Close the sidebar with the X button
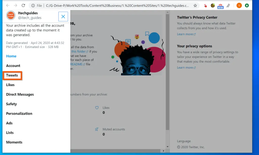The width and height of the screenshot is (259, 155). pos(63,16)
